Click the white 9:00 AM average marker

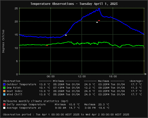[66, 35]
